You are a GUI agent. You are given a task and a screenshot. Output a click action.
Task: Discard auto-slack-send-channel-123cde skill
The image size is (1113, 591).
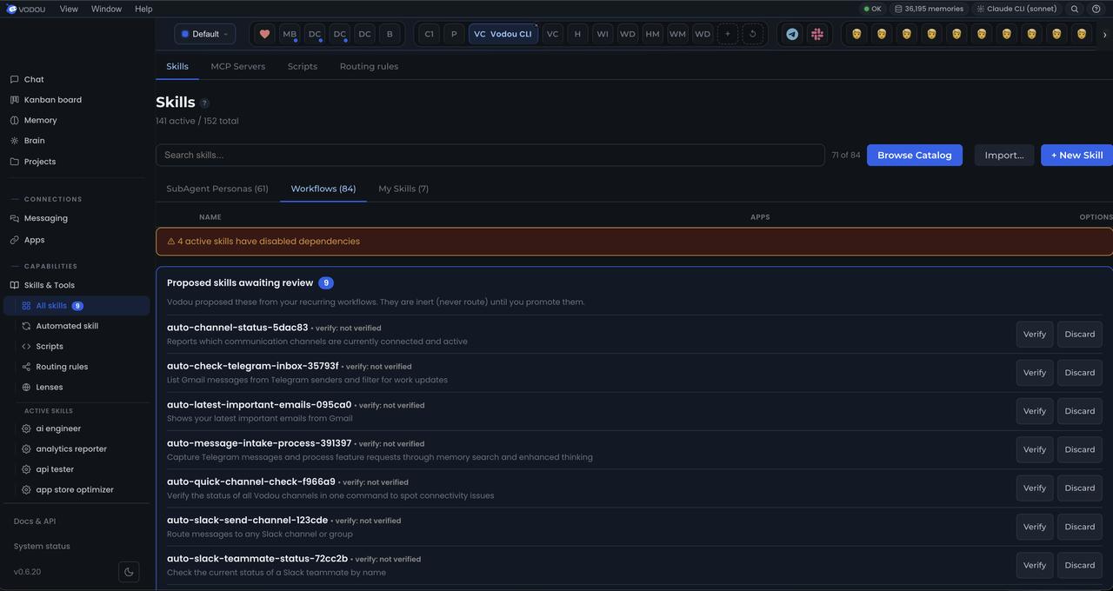point(1080,527)
